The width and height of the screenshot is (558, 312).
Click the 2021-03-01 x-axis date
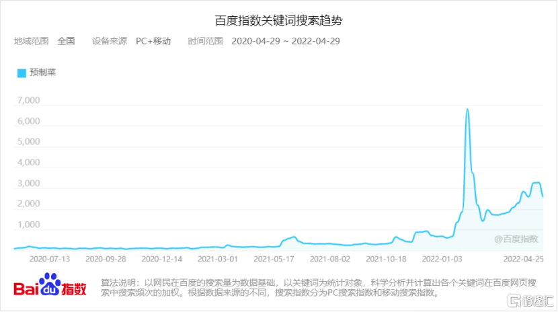click(217, 260)
